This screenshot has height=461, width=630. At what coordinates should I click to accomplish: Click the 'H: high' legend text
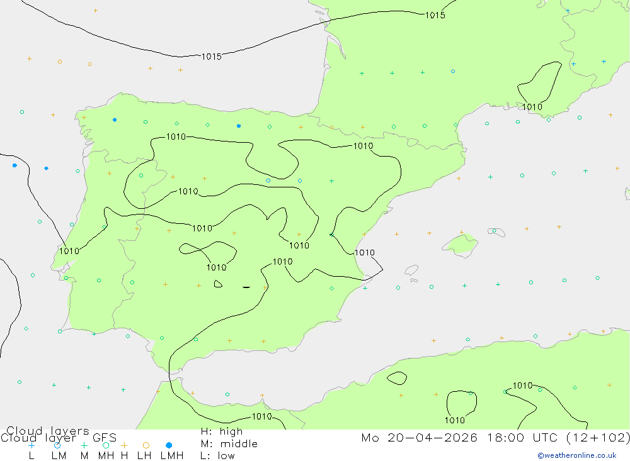[x=222, y=431]
